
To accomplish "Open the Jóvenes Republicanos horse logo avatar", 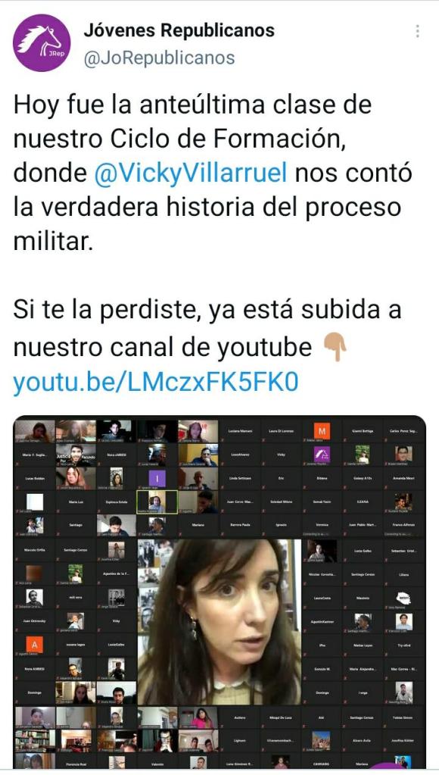I will 42,43.
